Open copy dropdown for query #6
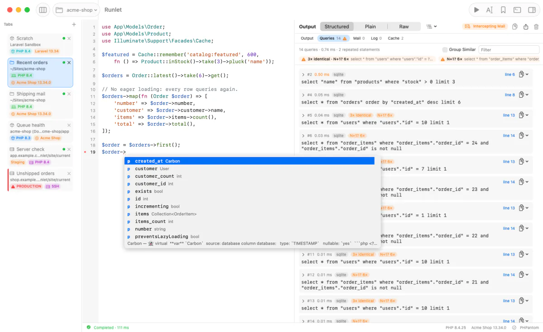This screenshot has height=332, width=543. pos(524,136)
